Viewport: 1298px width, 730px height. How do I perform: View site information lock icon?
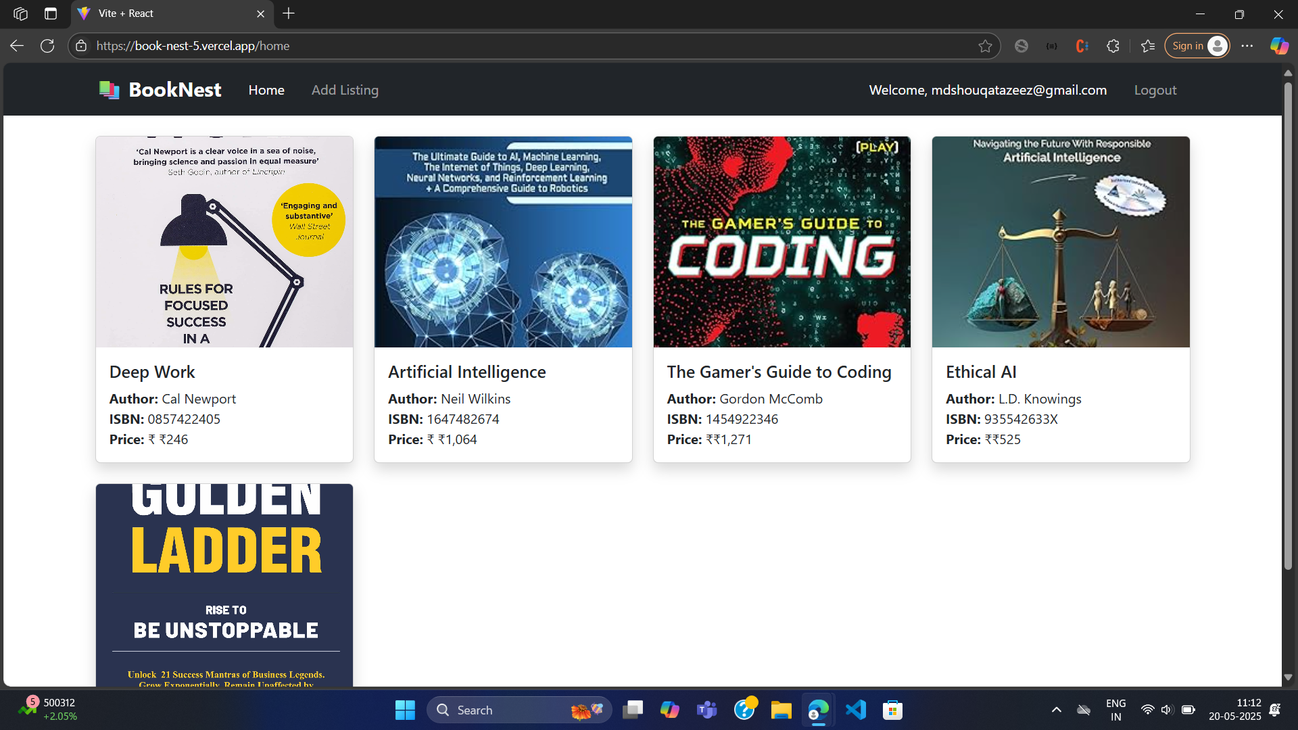[x=81, y=46]
